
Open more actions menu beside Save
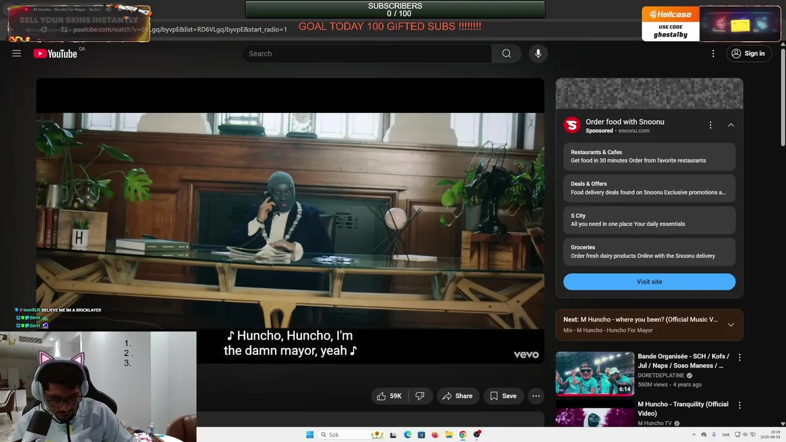pos(536,396)
